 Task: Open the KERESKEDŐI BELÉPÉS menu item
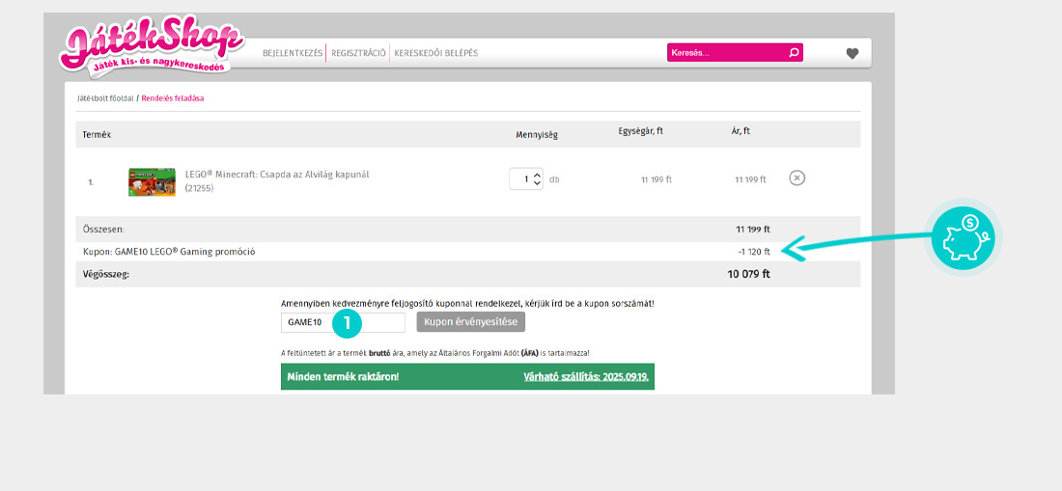click(436, 53)
